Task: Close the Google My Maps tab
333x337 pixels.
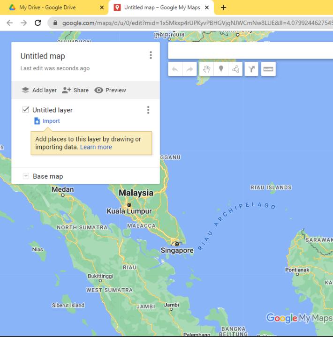Action: tap(207, 7)
